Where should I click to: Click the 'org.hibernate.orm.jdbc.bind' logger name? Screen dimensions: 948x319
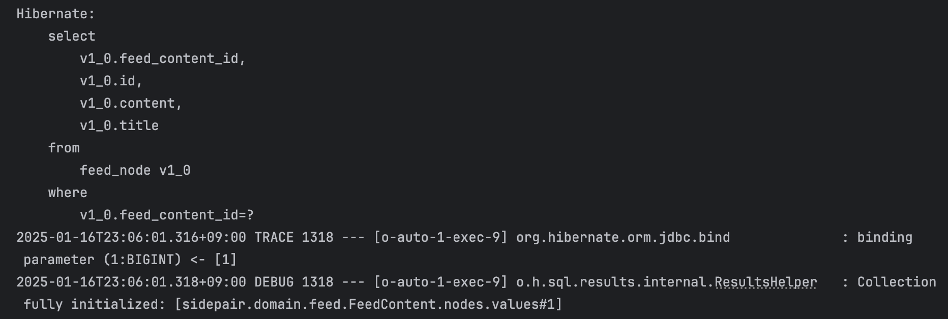623,238
